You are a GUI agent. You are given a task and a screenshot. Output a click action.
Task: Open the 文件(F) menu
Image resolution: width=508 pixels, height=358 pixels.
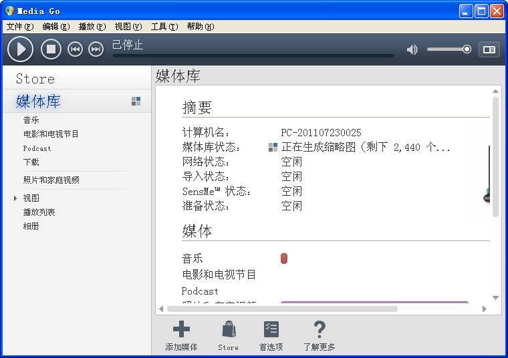tap(20, 27)
